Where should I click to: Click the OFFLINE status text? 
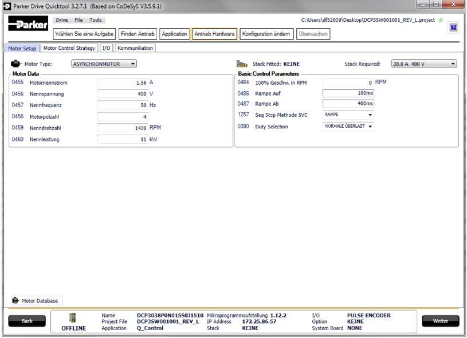click(x=73, y=328)
